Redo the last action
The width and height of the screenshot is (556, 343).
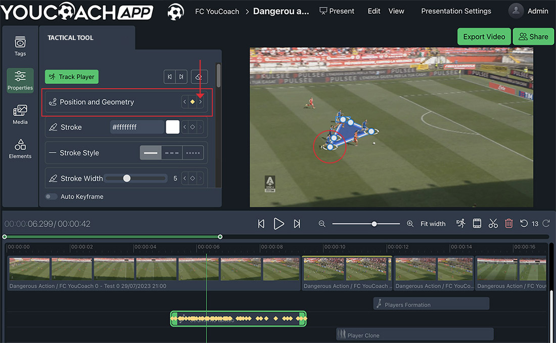546,223
